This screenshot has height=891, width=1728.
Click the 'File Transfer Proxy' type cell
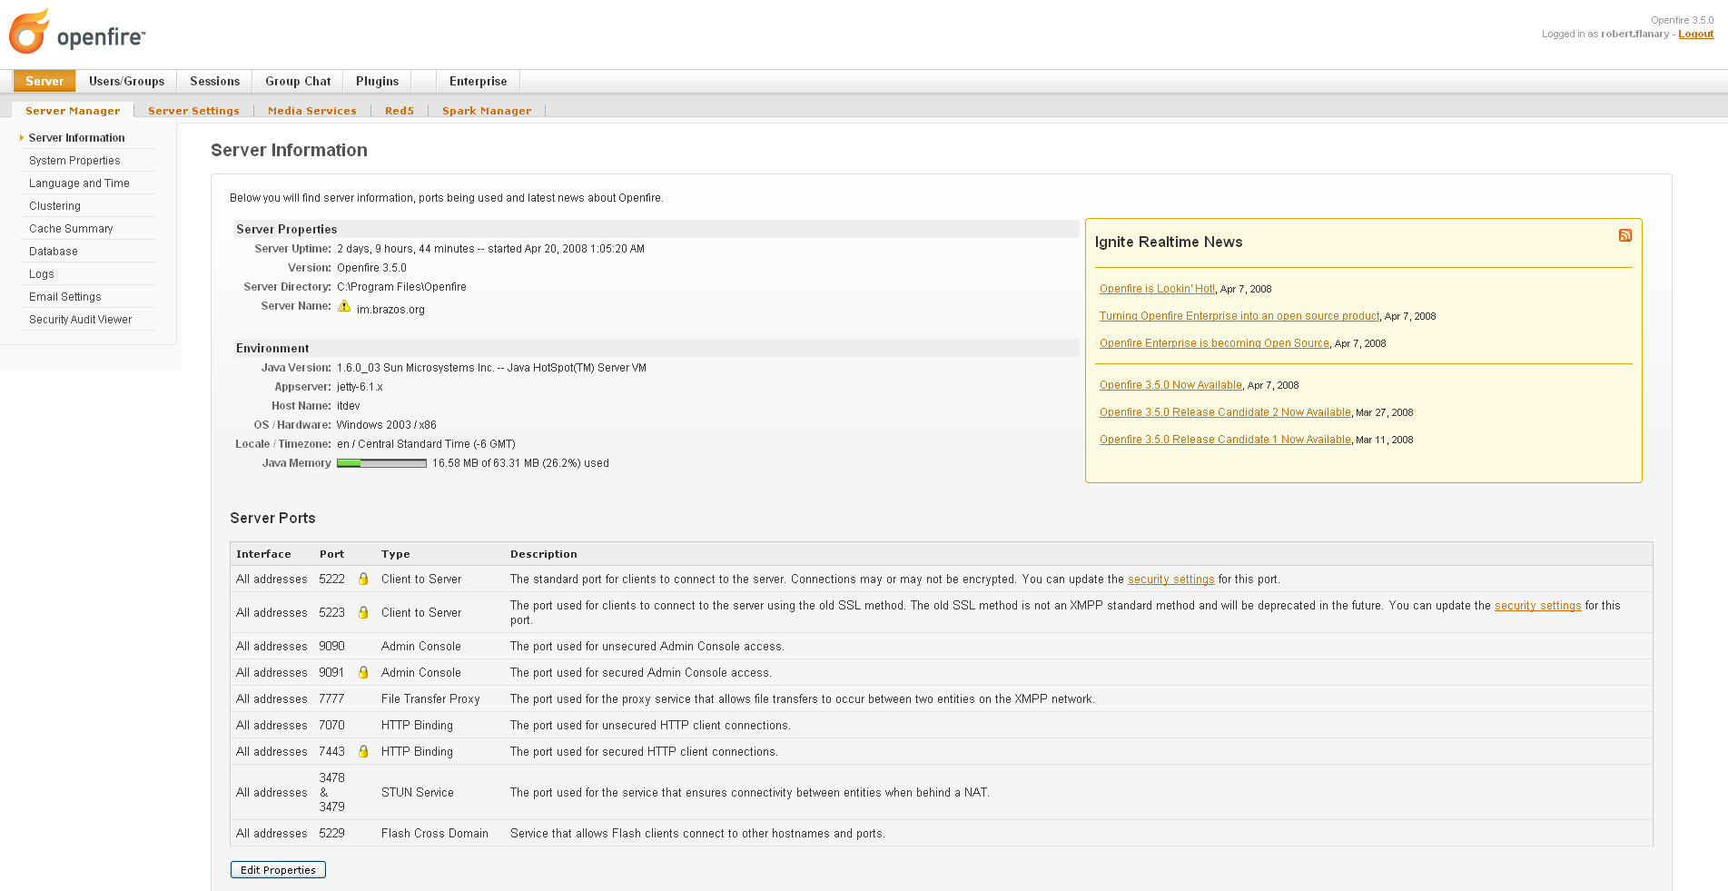[430, 698]
